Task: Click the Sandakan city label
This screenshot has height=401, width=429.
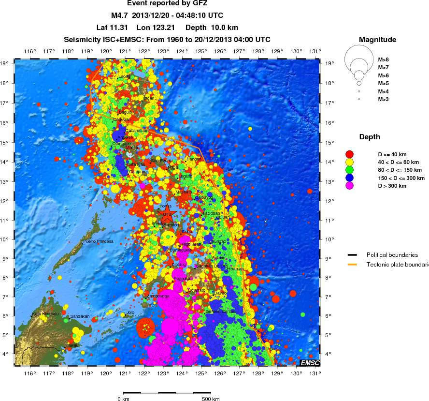Action: tap(80, 316)
